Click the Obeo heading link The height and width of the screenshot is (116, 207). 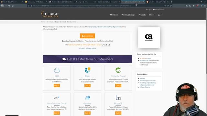click(87, 76)
